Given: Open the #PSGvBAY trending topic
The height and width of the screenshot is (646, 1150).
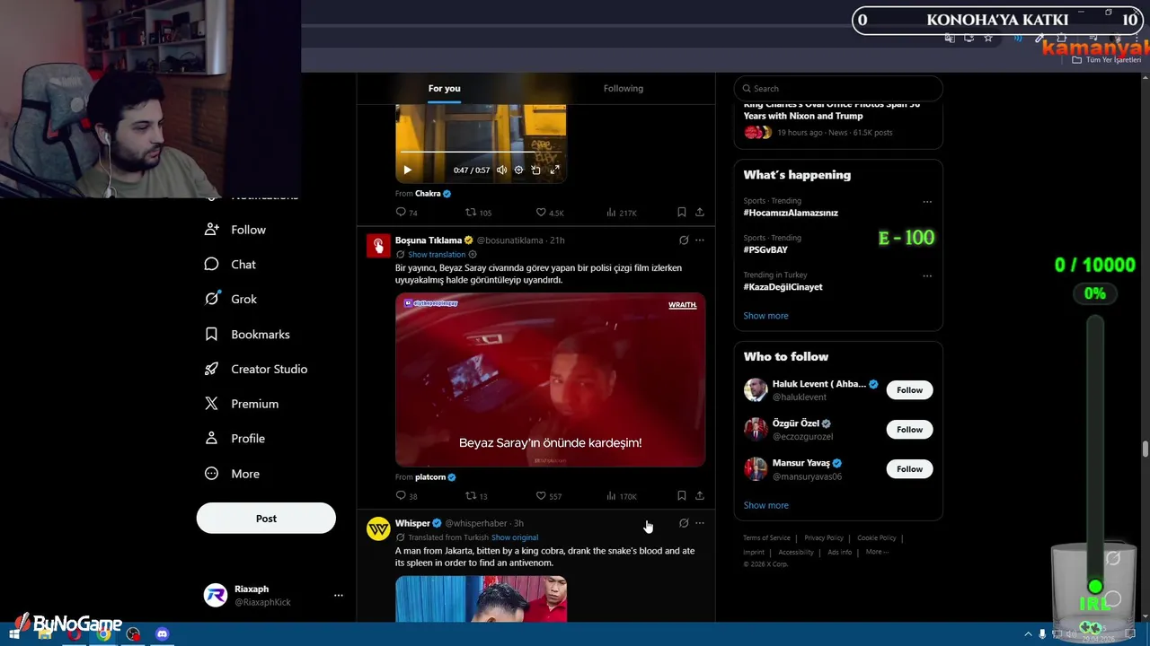Looking at the screenshot, I should (x=765, y=249).
